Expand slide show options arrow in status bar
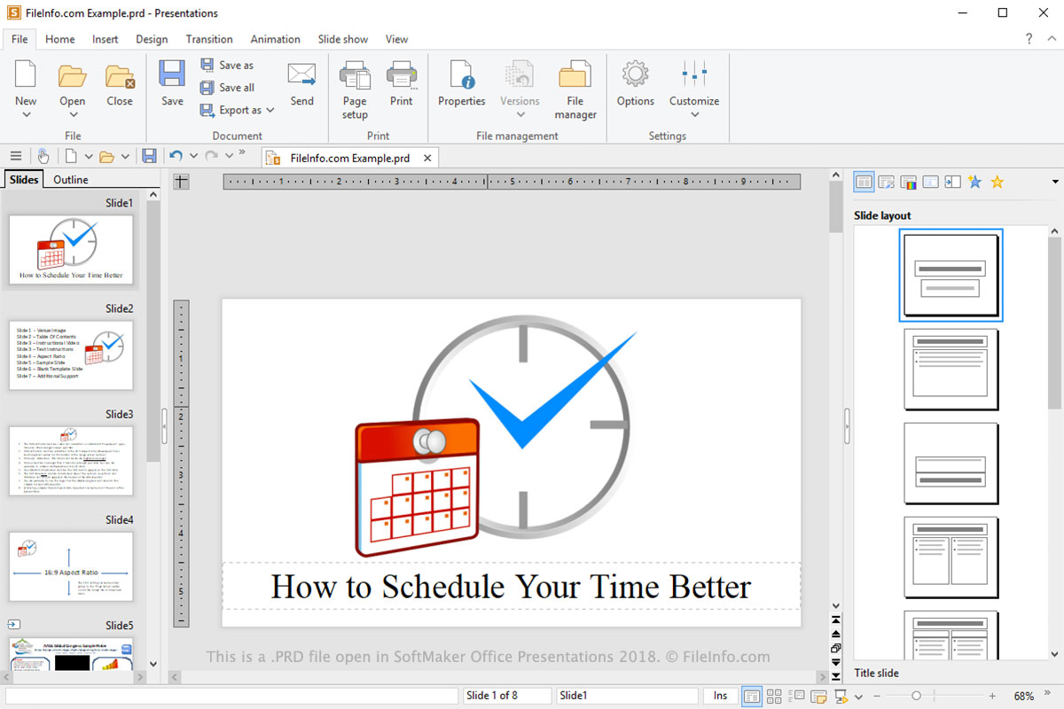This screenshot has width=1064, height=709. click(858, 697)
